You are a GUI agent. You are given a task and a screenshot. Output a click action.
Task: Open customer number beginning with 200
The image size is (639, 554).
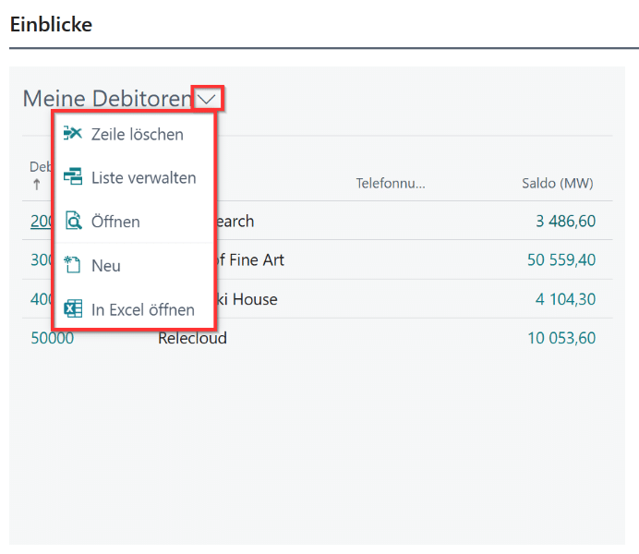tap(42, 222)
